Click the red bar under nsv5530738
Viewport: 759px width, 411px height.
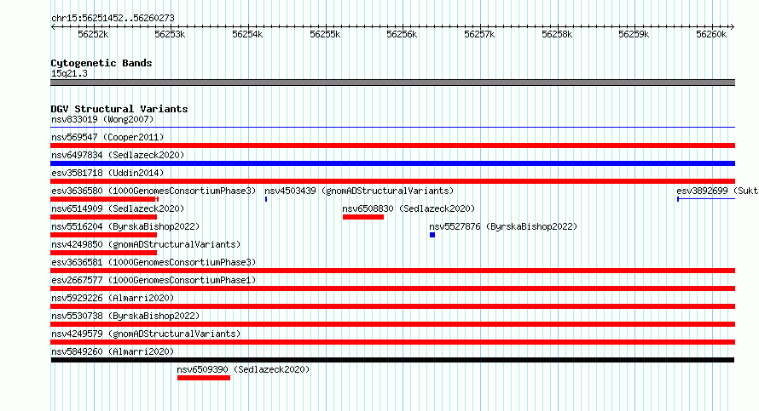pos(392,324)
